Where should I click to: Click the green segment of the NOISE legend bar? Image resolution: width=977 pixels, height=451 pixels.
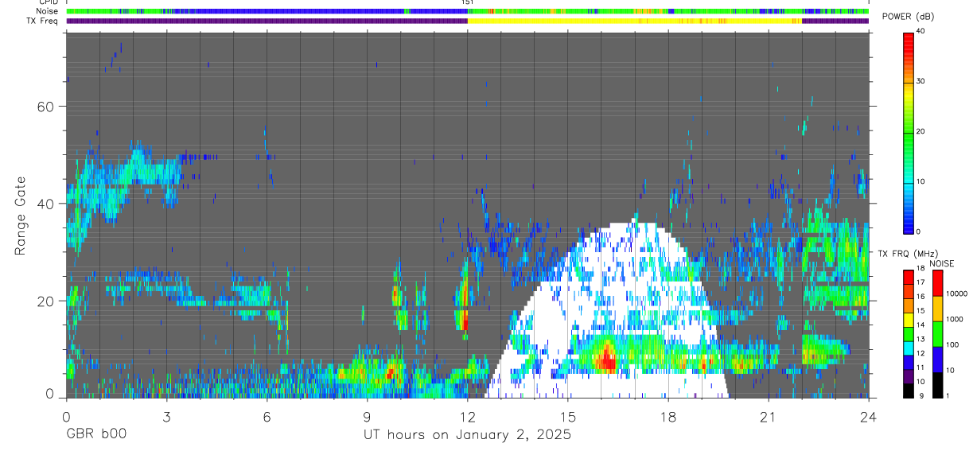click(937, 334)
